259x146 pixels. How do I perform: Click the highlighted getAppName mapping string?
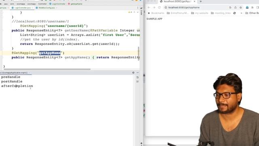50,53
